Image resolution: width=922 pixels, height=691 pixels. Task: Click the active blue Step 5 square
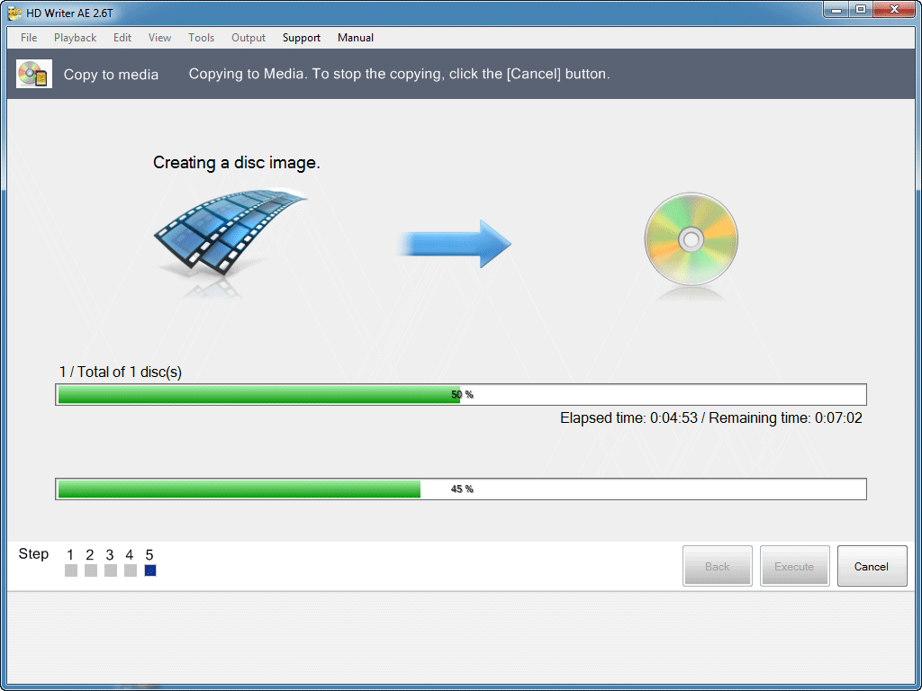coord(150,570)
